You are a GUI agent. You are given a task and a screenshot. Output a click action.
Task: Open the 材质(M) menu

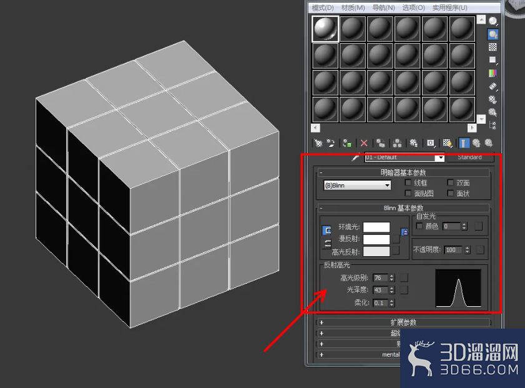coord(353,7)
